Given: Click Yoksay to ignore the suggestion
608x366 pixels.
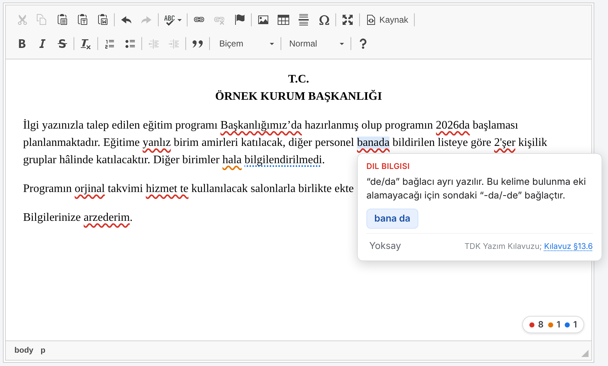Looking at the screenshot, I should 385,246.
